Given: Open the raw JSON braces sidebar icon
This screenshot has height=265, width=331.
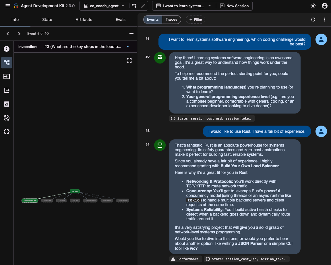Looking at the screenshot, I should point(7,132).
